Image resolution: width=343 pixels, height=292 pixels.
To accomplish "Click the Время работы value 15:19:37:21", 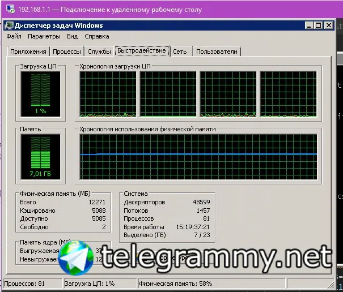I will click(193, 227).
